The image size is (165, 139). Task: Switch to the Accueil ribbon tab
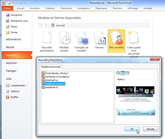[x=20, y=8]
